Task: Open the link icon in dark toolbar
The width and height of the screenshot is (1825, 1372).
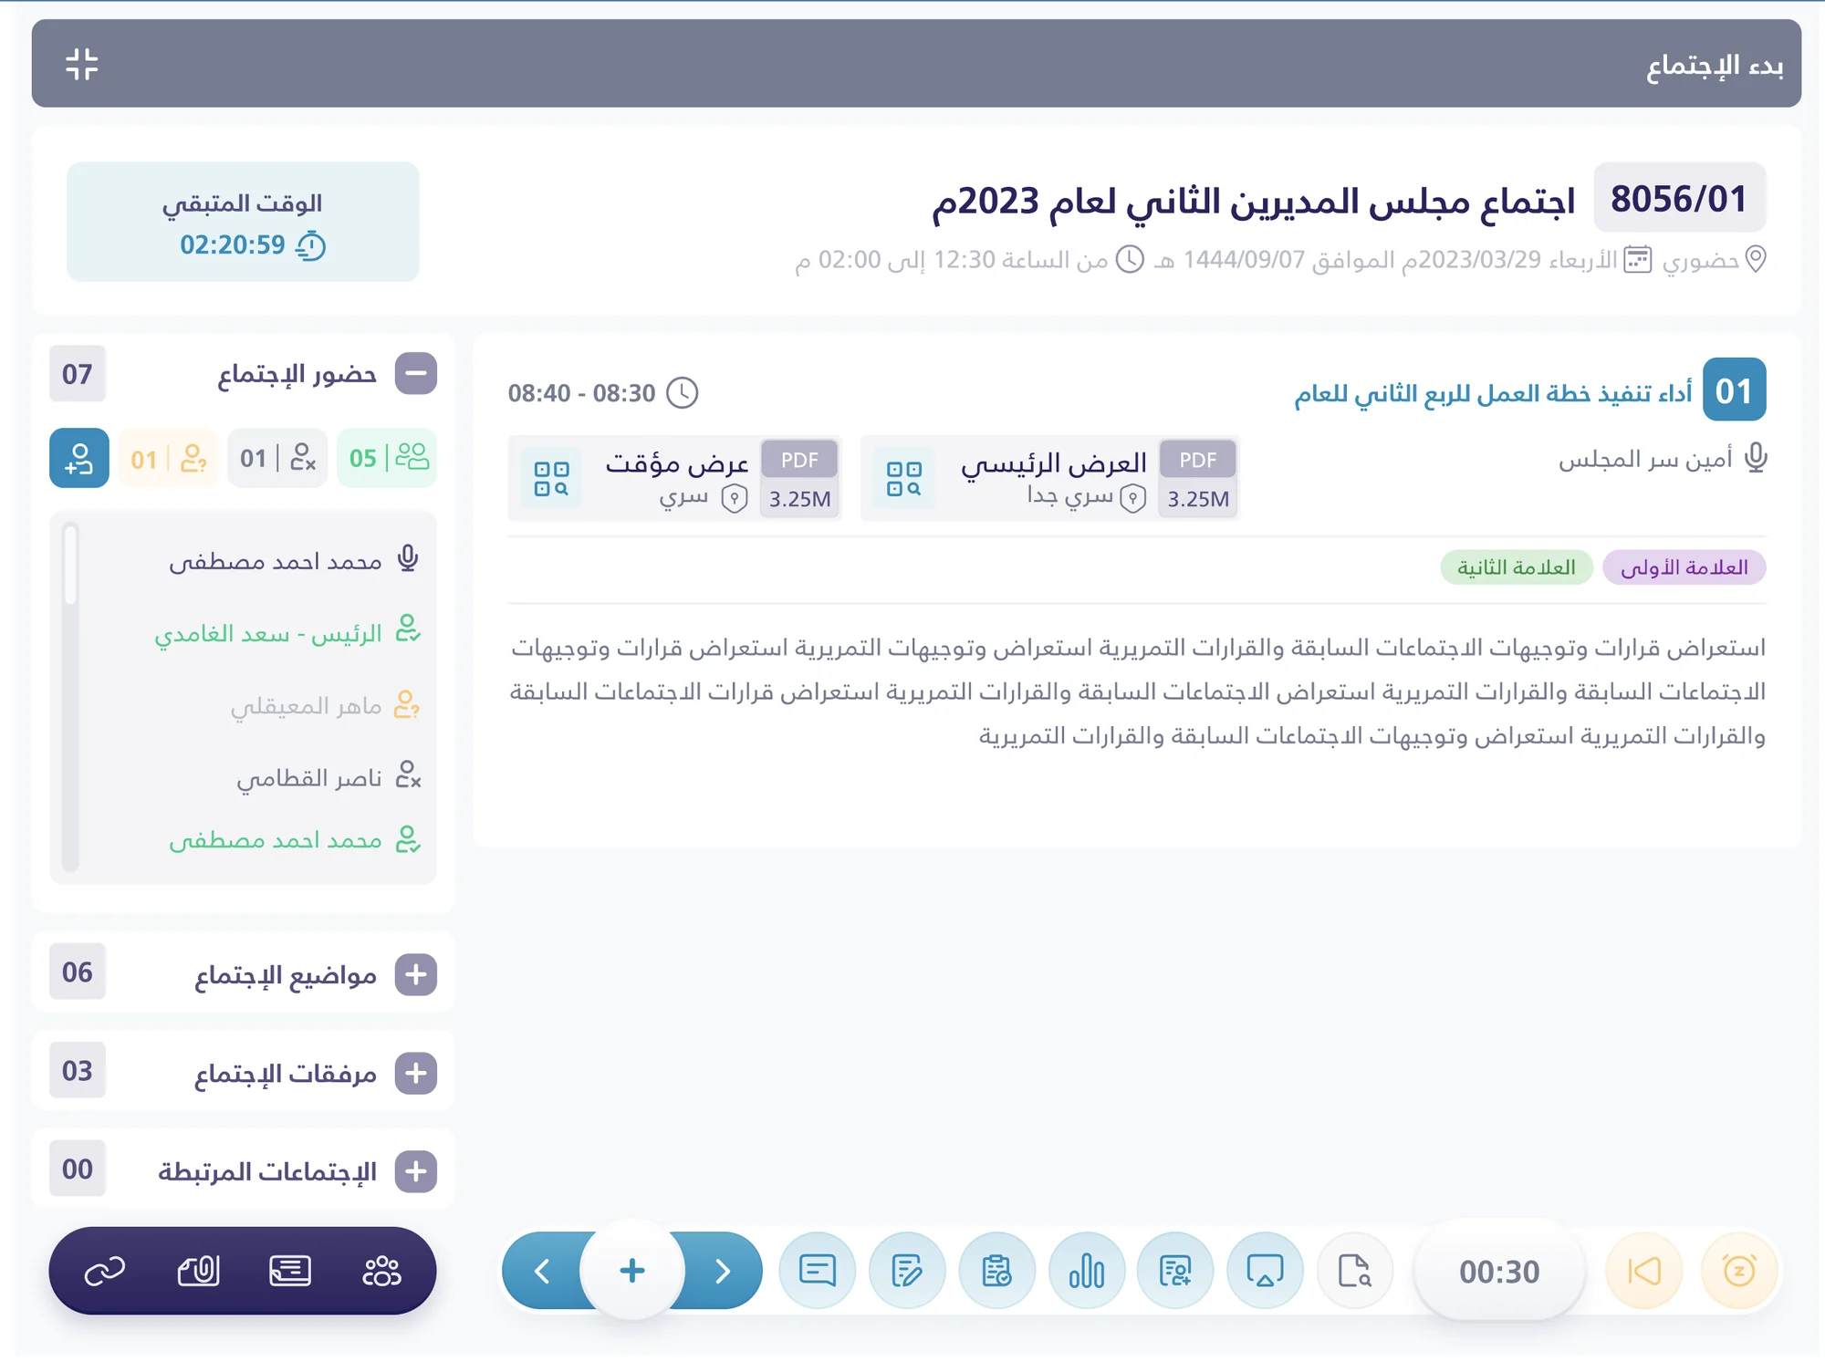Action: tap(105, 1271)
